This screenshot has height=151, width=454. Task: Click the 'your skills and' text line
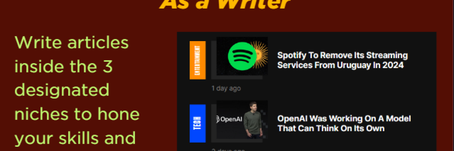tap(75, 138)
